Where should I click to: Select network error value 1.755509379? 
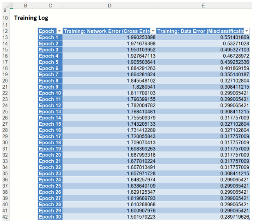point(110,118)
